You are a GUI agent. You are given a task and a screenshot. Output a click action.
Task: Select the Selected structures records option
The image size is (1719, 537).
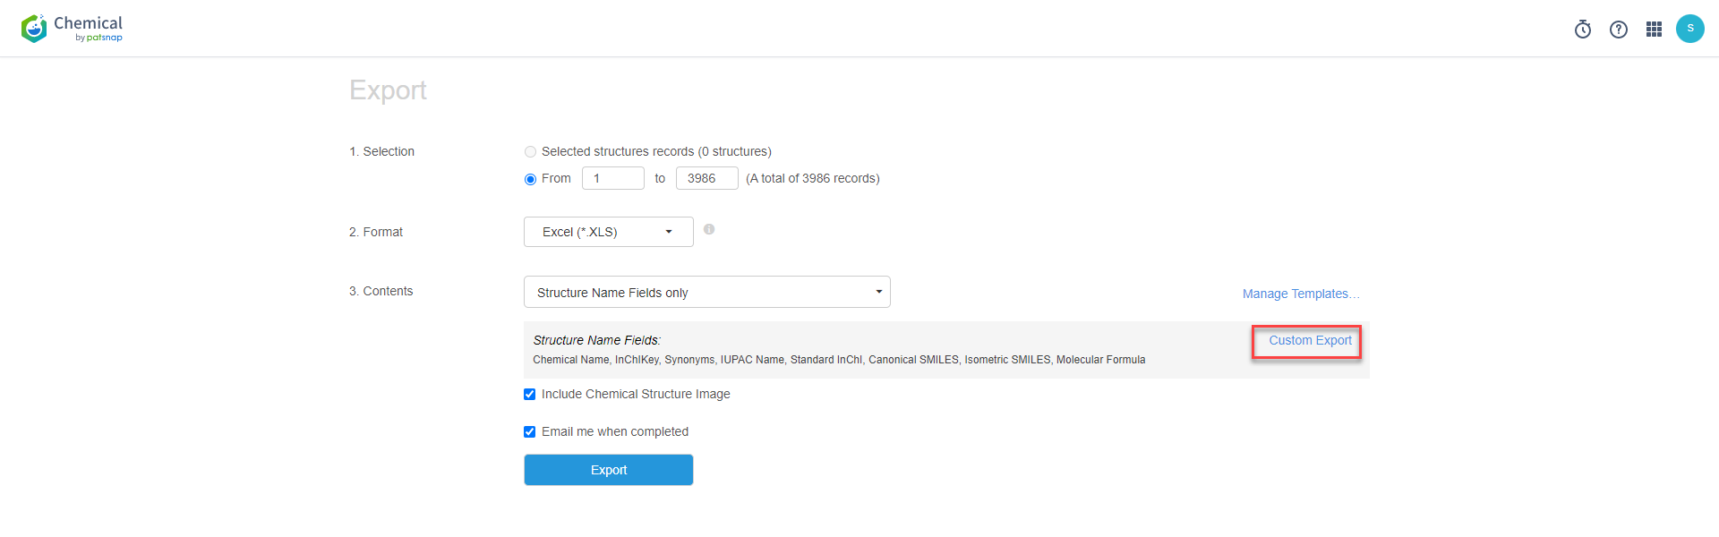click(530, 152)
